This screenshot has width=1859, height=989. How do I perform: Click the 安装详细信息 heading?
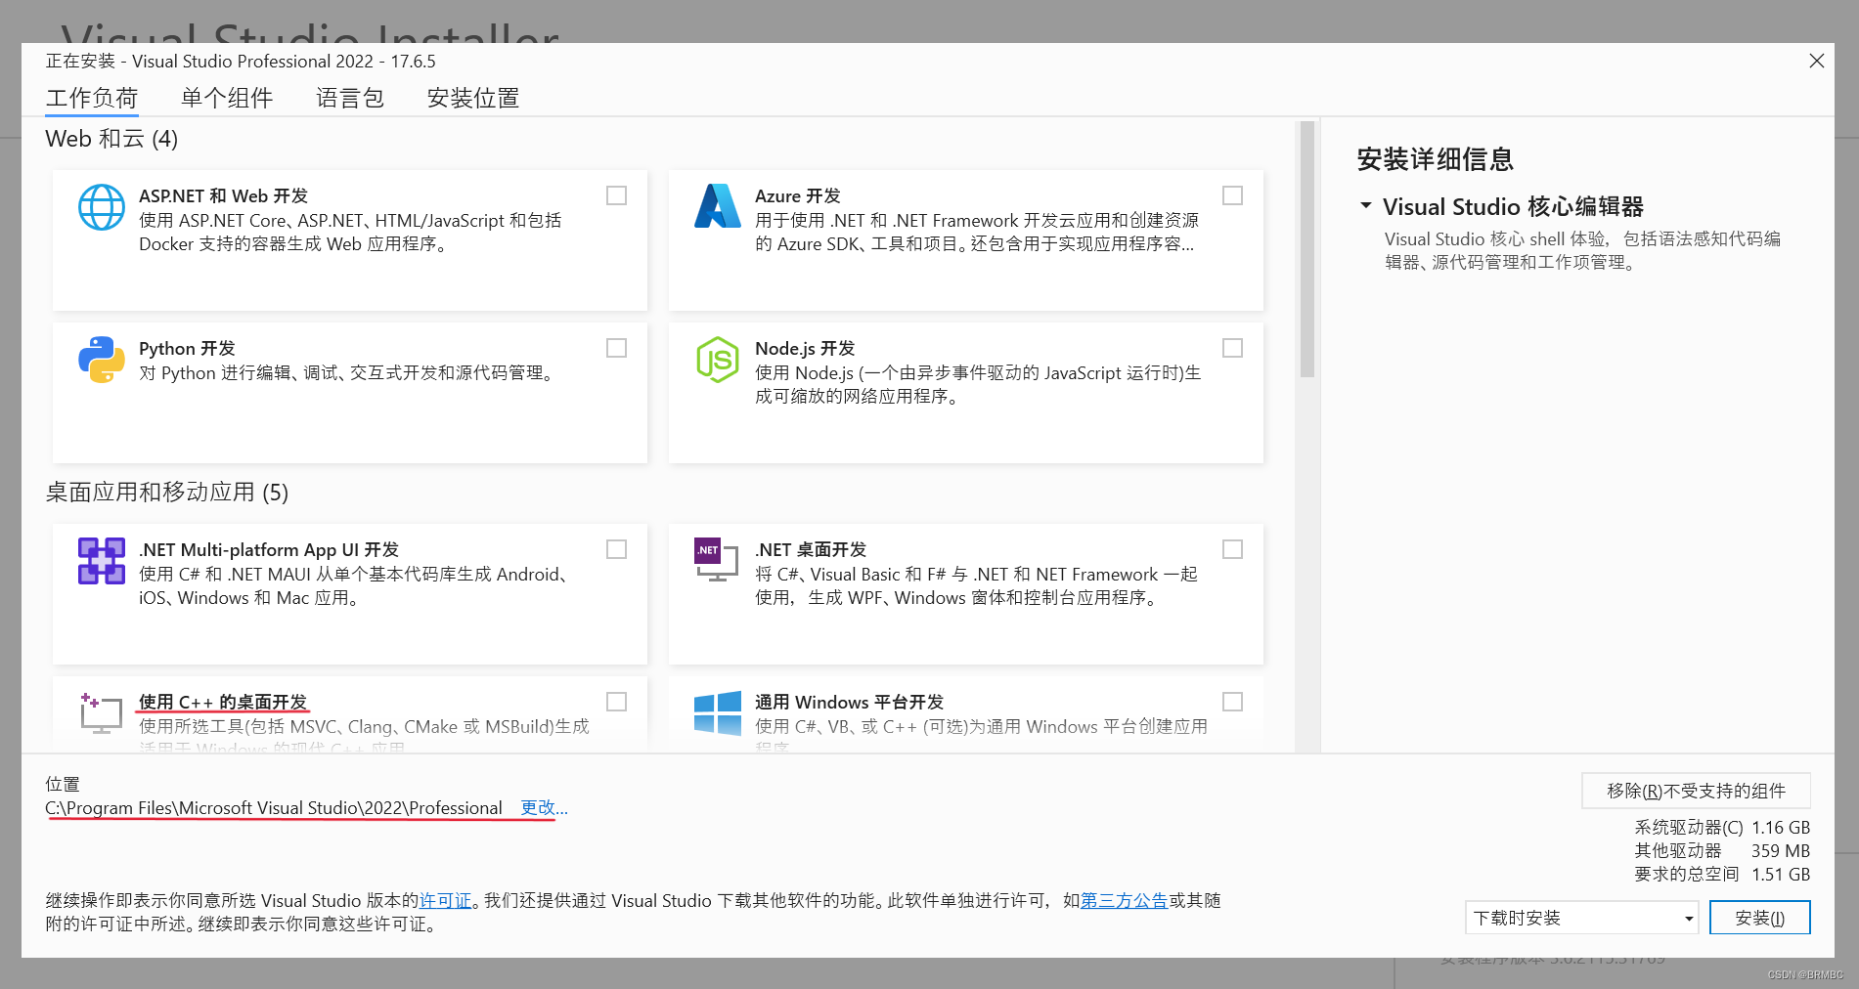(1435, 158)
